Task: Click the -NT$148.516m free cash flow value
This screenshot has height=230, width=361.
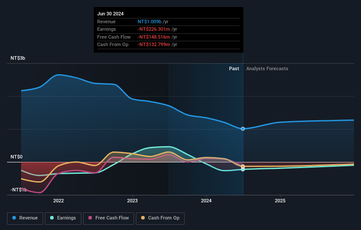Action: 154,37
